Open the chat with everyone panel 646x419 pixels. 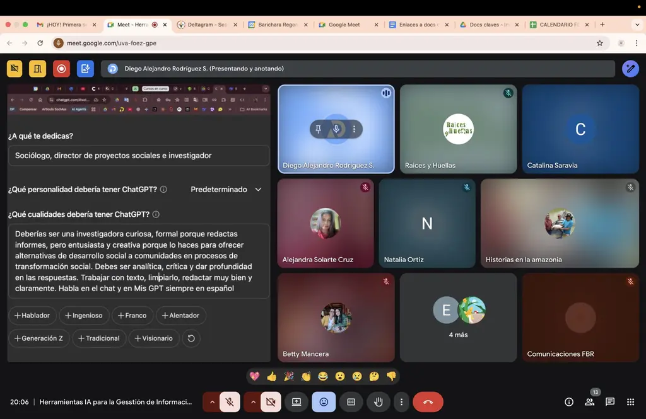point(610,402)
